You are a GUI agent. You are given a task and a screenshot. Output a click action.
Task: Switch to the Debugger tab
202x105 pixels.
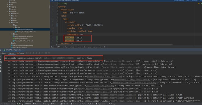pos(3,53)
